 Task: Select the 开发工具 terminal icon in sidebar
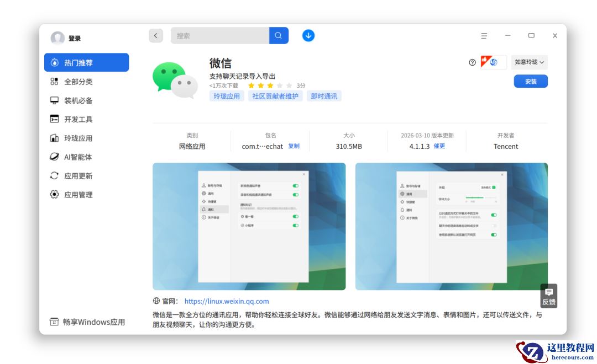[54, 119]
